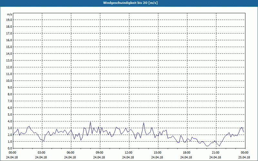Click the '03:00' time label
258x161 pixels.
(x=42, y=153)
